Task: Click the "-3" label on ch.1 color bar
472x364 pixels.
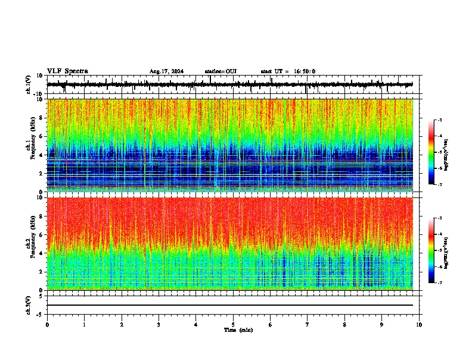Action: tap(440, 120)
